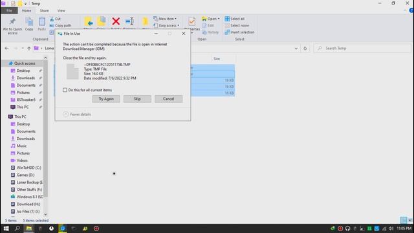Click the volume tray icon
Image resolution: width=414 pixels, height=233 pixels.
click(x=391, y=228)
